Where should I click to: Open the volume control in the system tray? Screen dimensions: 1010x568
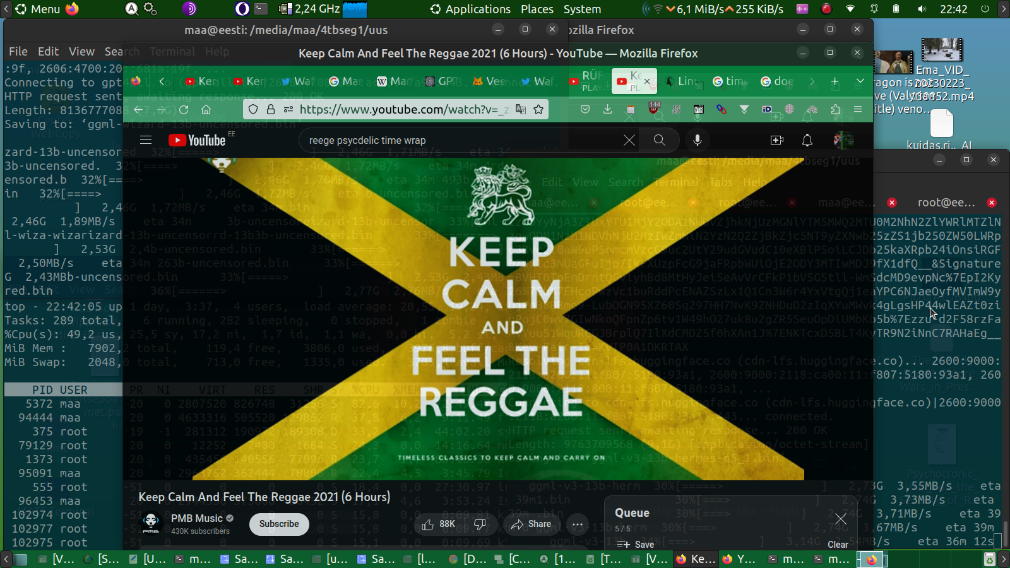pyautogui.click(x=922, y=9)
